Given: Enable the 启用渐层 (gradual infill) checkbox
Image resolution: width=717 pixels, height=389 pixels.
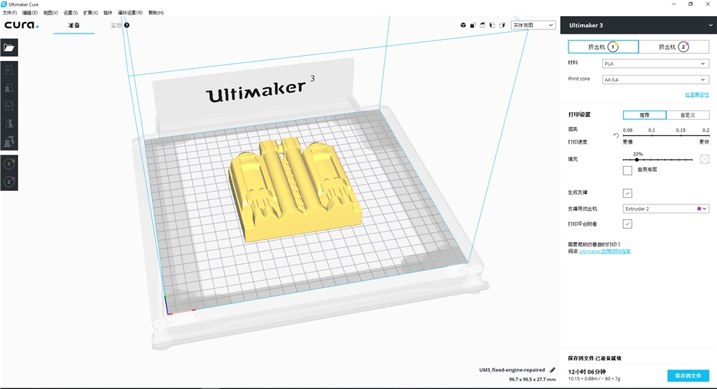Looking at the screenshot, I should tap(627, 170).
